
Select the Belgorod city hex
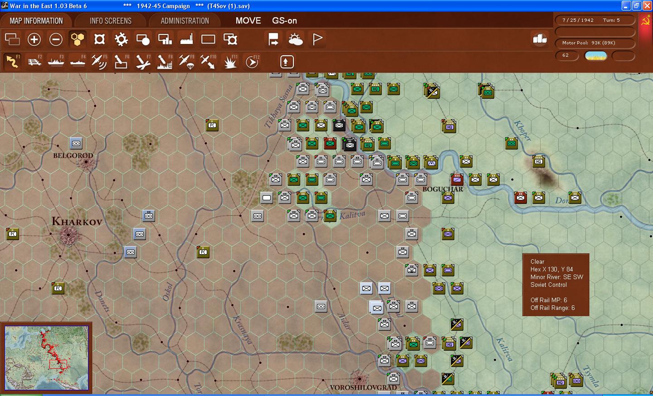[86, 162]
